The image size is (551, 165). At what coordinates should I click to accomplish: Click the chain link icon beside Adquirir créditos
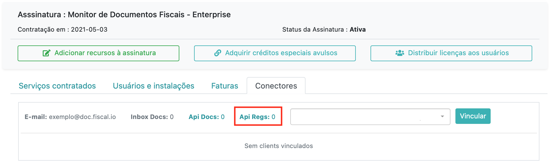coord(218,53)
